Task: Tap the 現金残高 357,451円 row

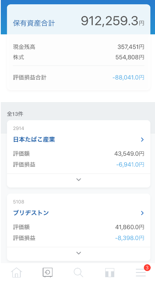Action: pyautogui.click(x=79, y=47)
